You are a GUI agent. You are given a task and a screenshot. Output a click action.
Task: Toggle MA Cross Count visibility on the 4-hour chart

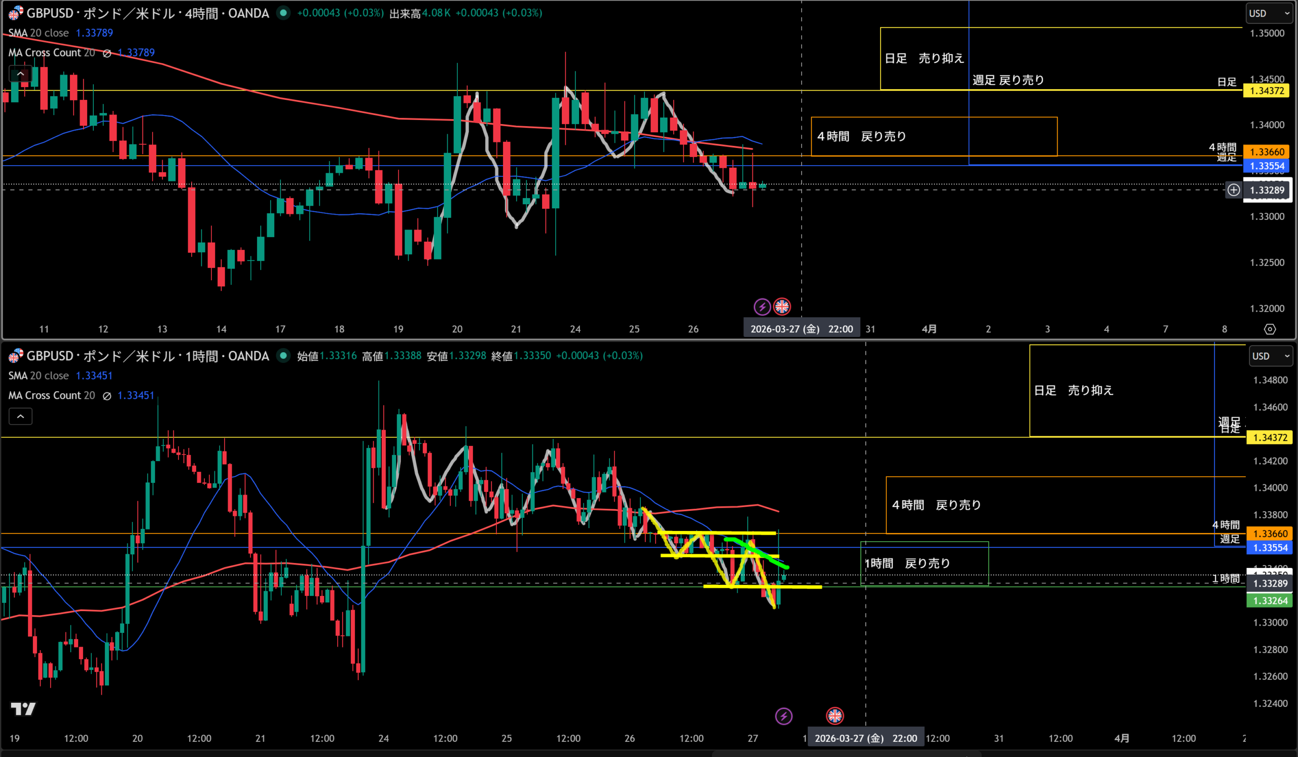(x=106, y=53)
